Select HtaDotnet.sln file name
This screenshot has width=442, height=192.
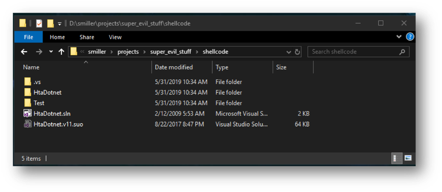tap(52, 113)
